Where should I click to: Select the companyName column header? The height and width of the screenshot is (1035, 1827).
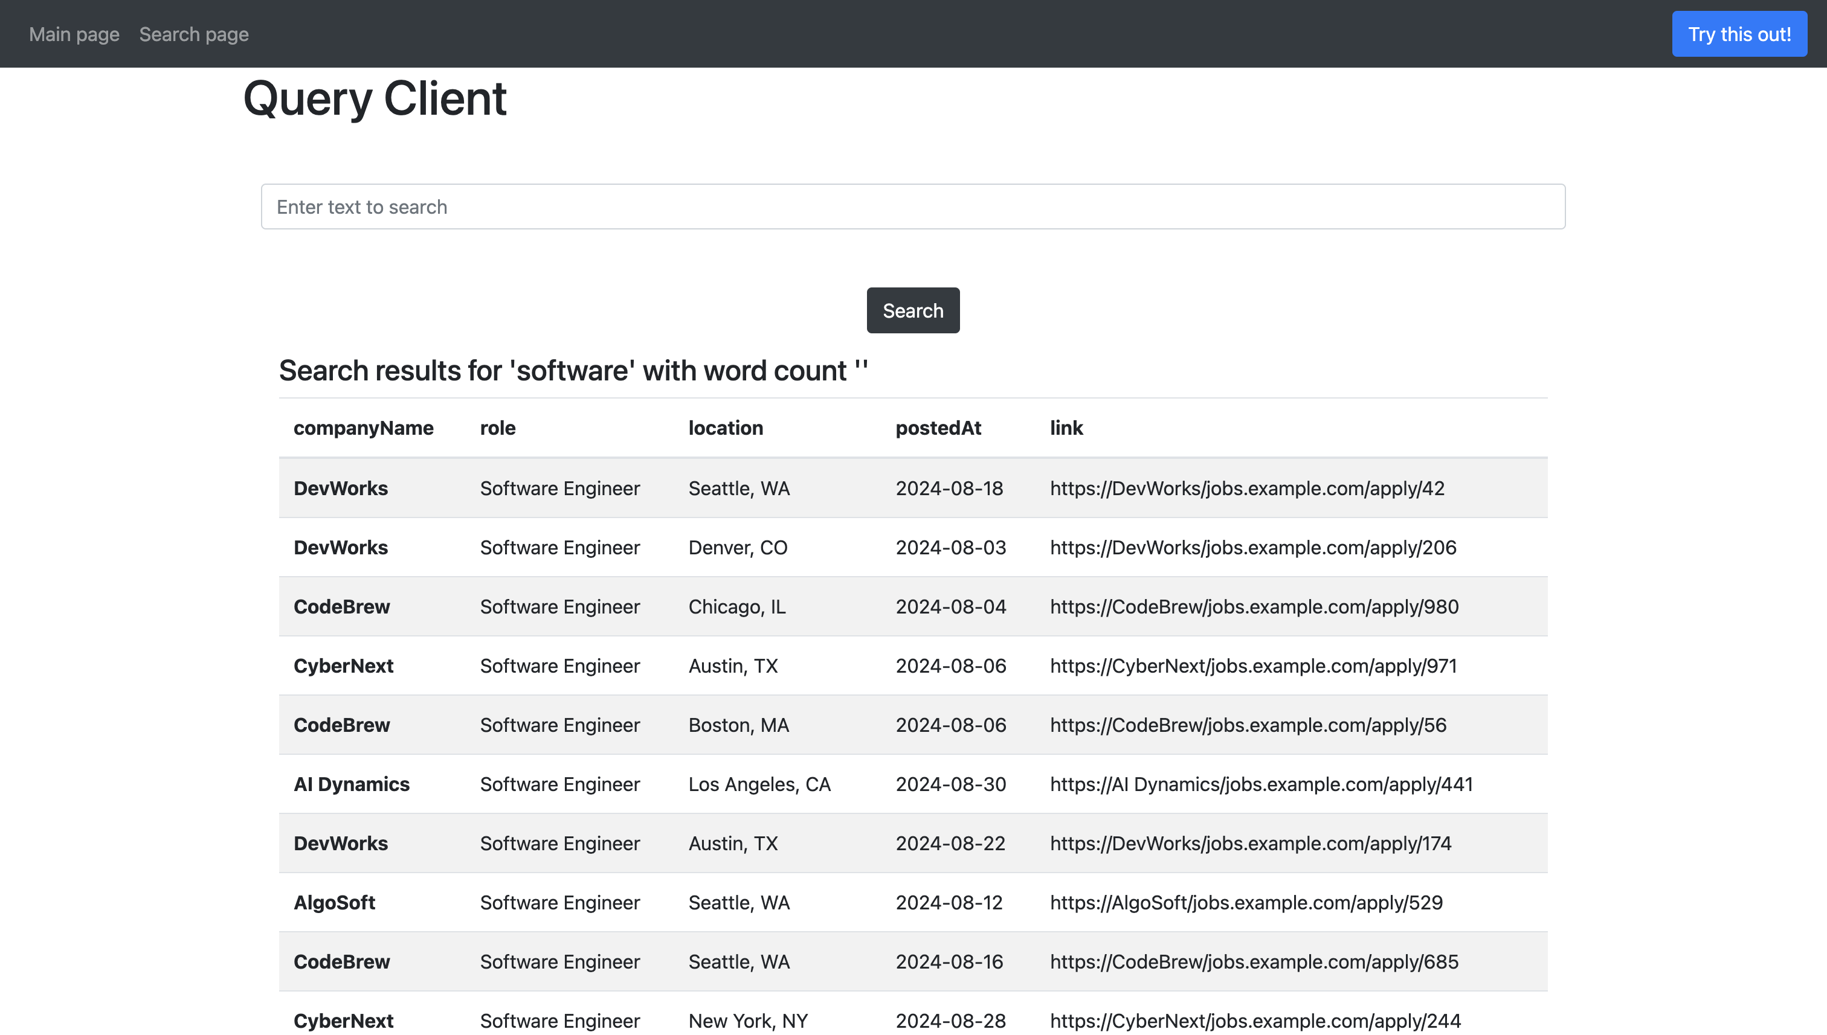point(364,428)
